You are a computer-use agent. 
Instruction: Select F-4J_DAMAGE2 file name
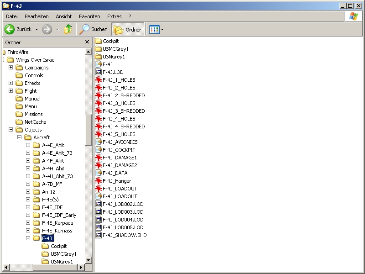120,165
